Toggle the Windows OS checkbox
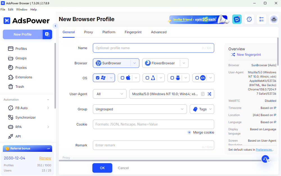281x176 pixels. point(98,78)
